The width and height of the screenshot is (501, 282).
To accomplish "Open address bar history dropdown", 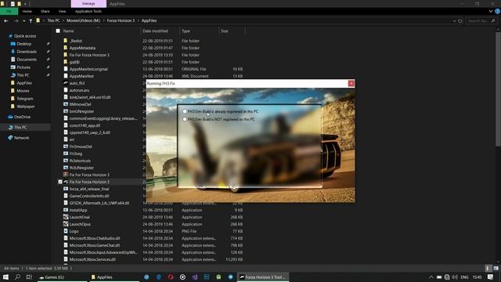I will pyautogui.click(x=454, y=21).
